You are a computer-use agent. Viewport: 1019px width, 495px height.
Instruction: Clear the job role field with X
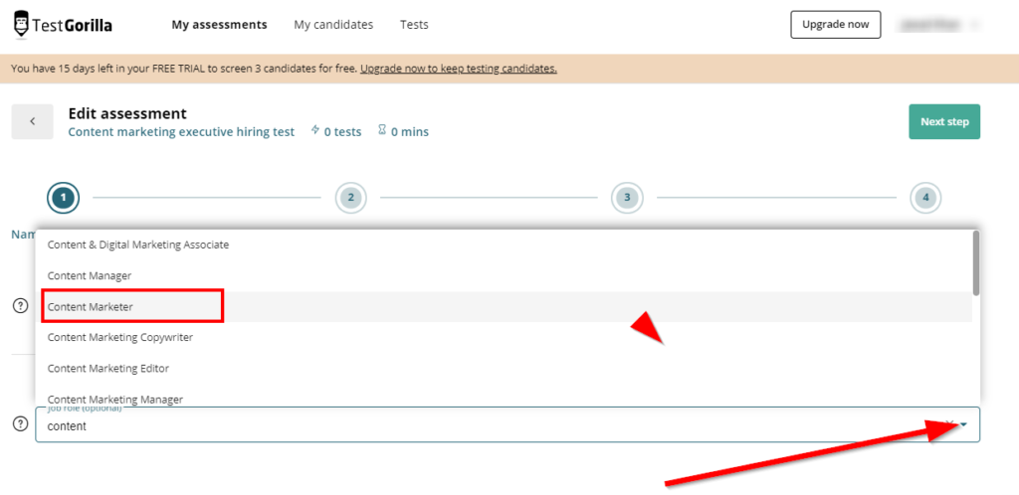click(x=948, y=423)
